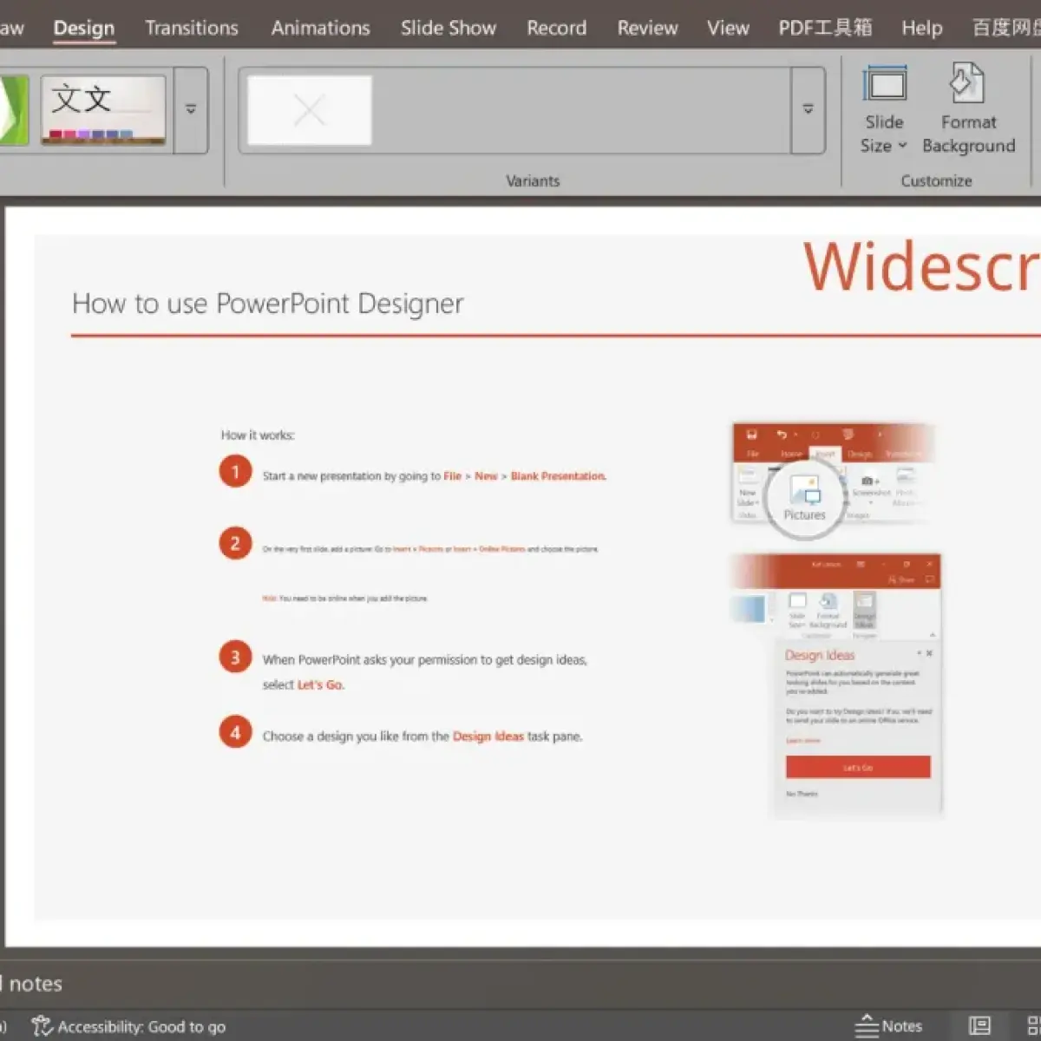This screenshot has width=1041, height=1041.
Task: Select the 文文 theme thumbnail
Action: pos(103,109)
